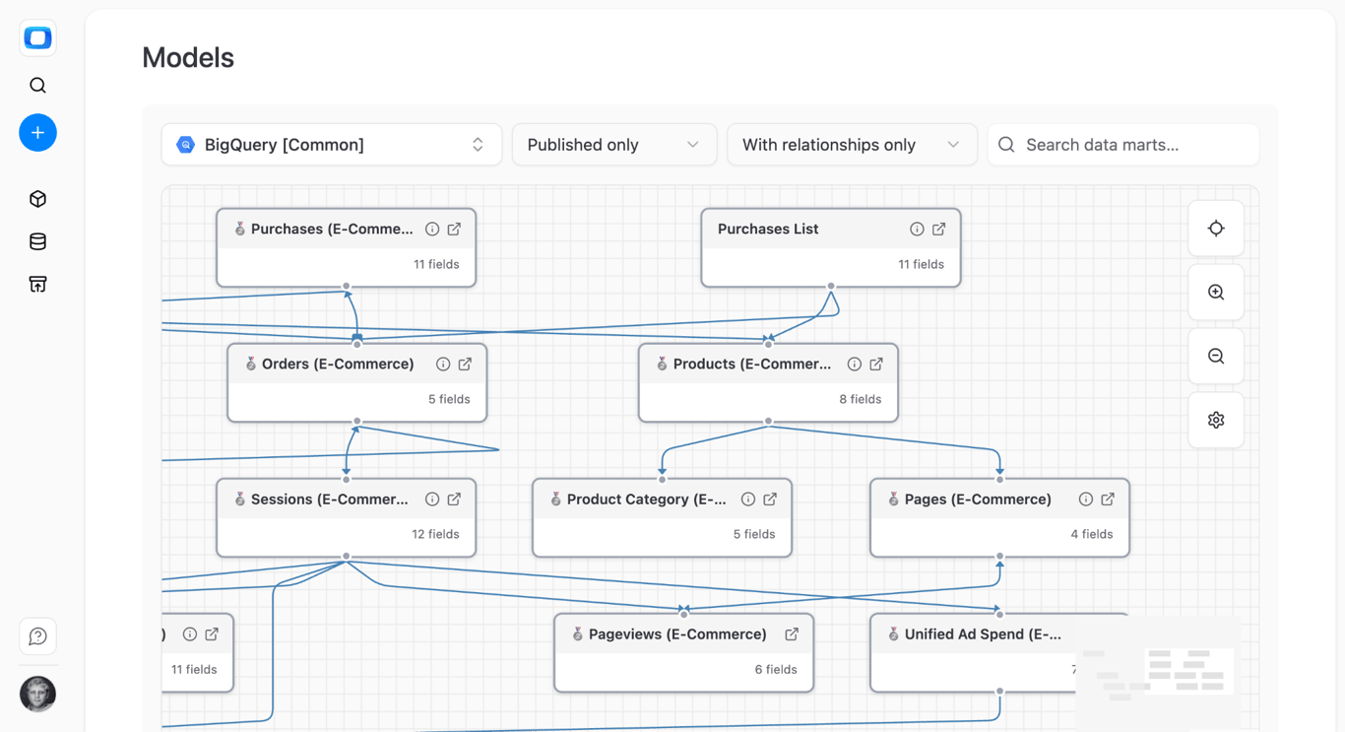Open search from the sidebar magnifier icon
This screenshot has height=732, width=1345.
[37, 86]
